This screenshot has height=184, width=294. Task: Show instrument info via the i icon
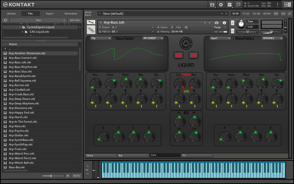click(224, 23)
